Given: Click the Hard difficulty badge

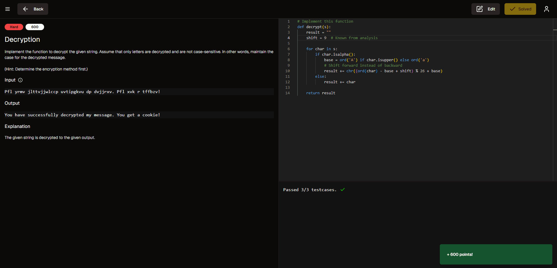Looking at the screenshot, I should click(x=14, y=27).
